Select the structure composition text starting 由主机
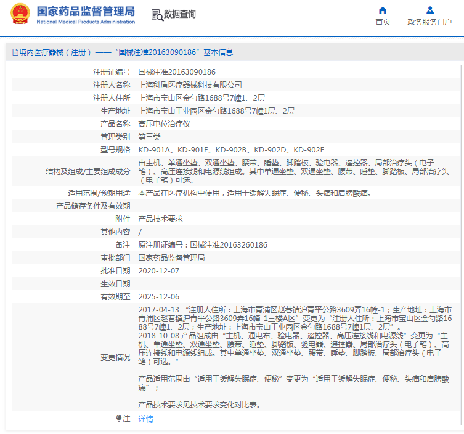This screenshot has width=464, height=434. tap(293, 172)
